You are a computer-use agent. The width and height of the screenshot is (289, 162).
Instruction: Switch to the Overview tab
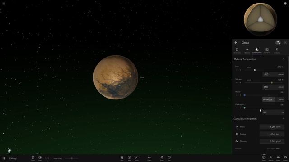(237, 51)
